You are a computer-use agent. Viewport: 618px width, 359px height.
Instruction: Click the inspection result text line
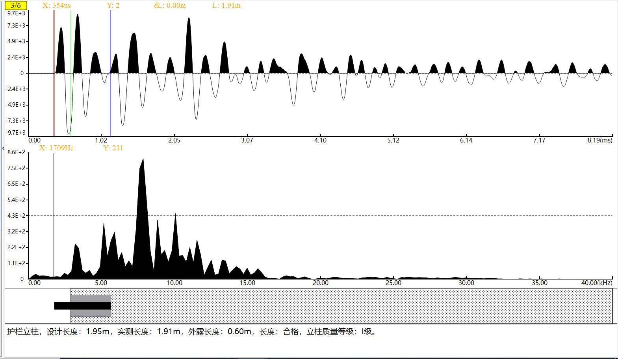tap(192, 331)
